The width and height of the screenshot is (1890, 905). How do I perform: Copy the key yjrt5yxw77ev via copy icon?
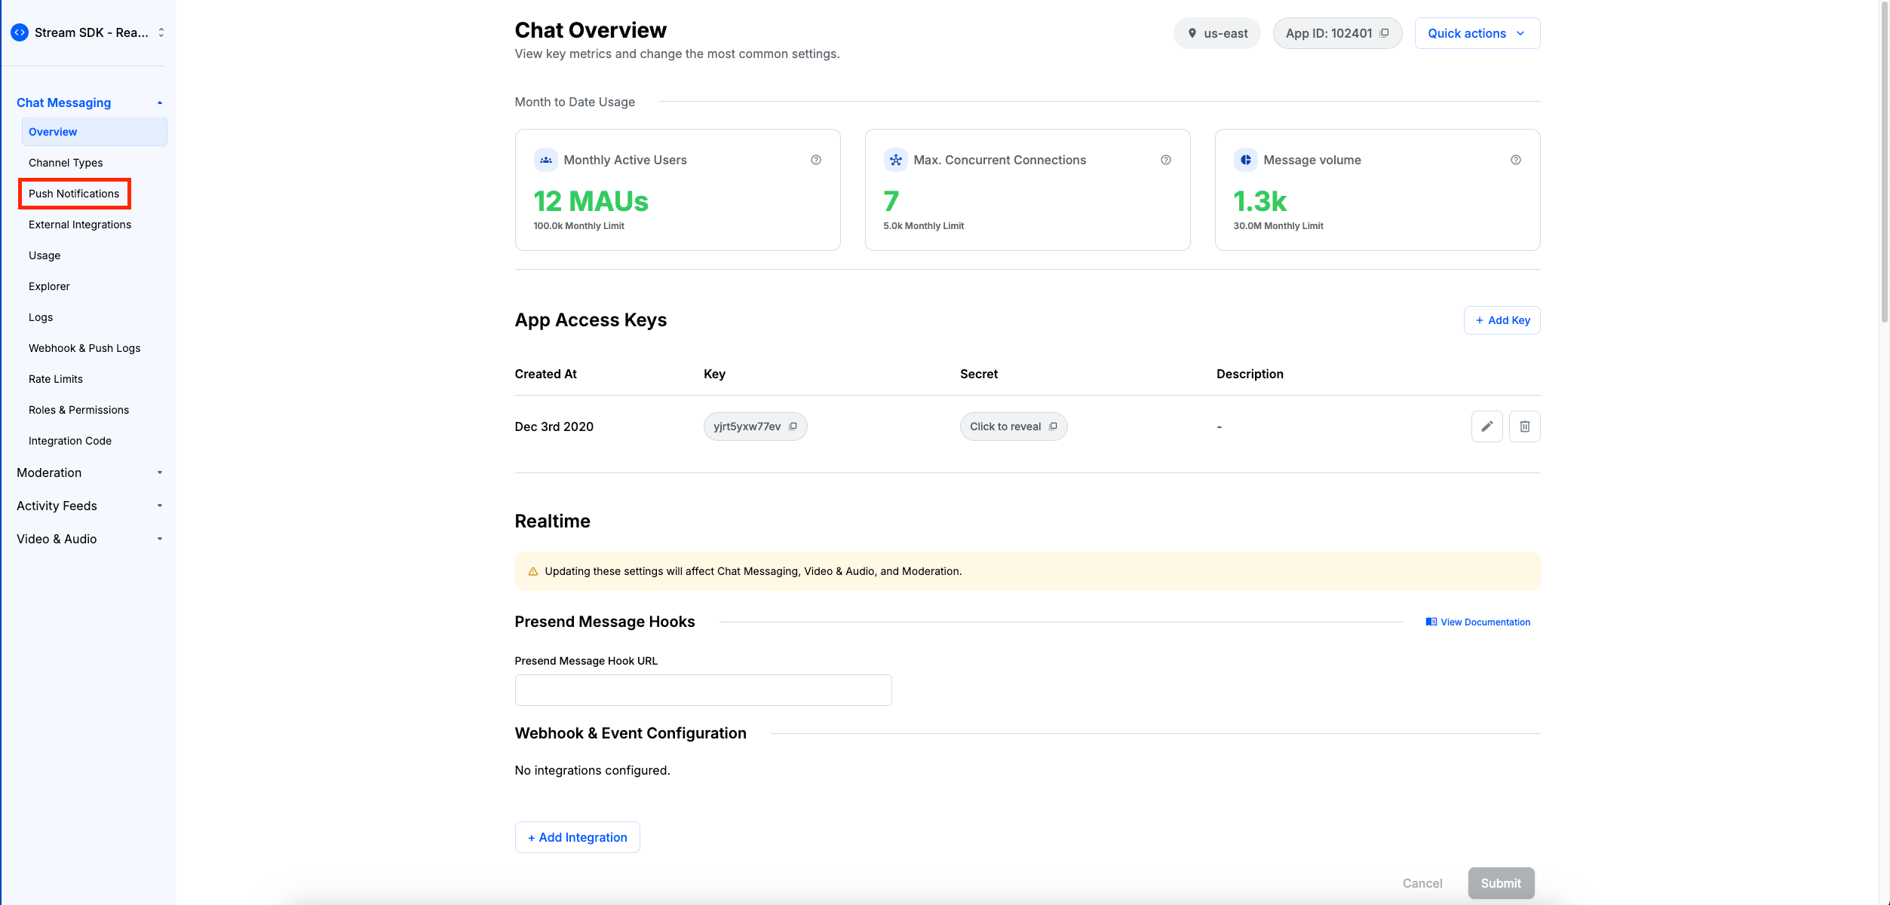[793, 426]
